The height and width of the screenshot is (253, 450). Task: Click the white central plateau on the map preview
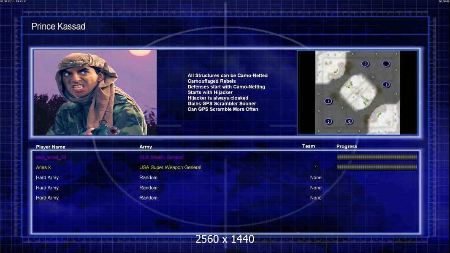[x=358, y=92]
